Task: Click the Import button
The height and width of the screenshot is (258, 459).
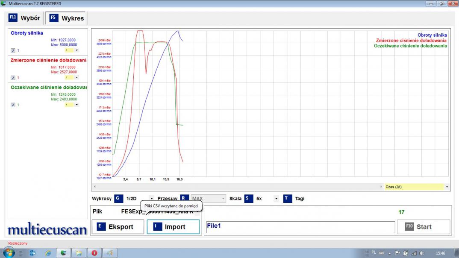Action: [173, 227]
